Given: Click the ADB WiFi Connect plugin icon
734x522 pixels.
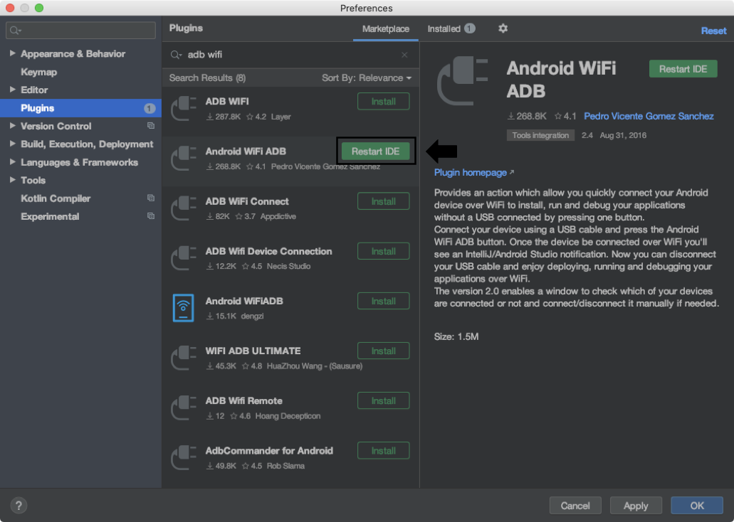Looking at the screenshot, I should click(x=184, y=208).
